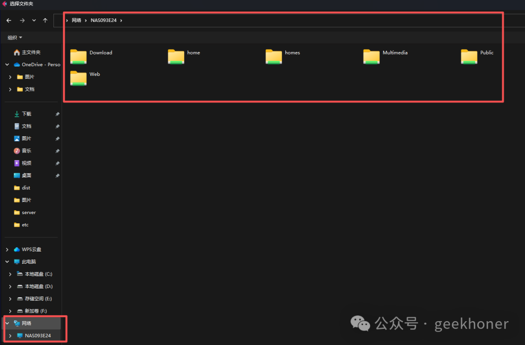The height and width of the screenshot is (345, 525).
Task: Click the back navigation arrow
Action: tap(9, 20)
